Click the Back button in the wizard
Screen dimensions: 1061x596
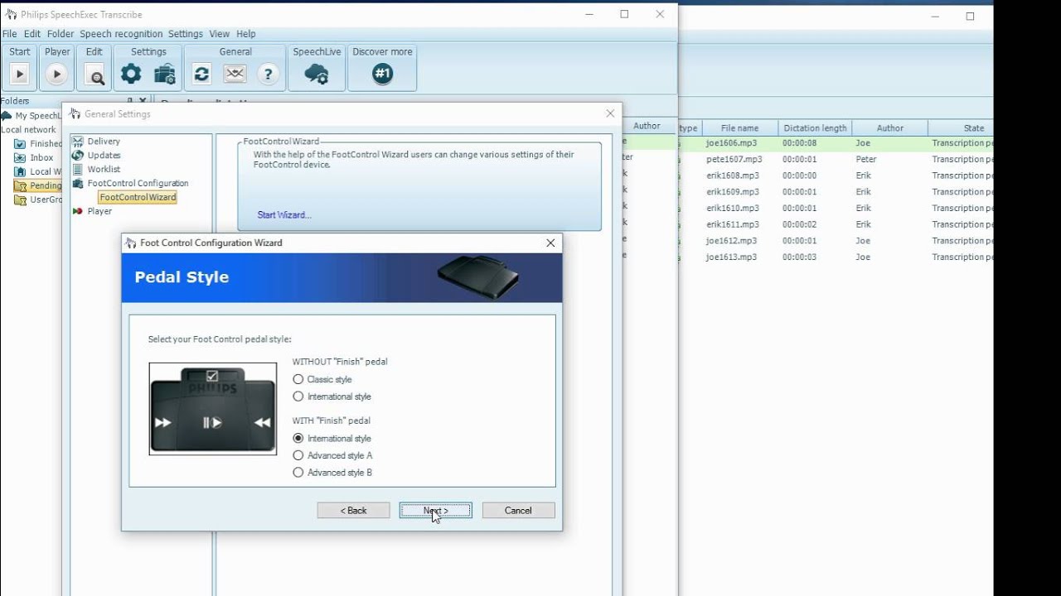[x=353, y=511]
